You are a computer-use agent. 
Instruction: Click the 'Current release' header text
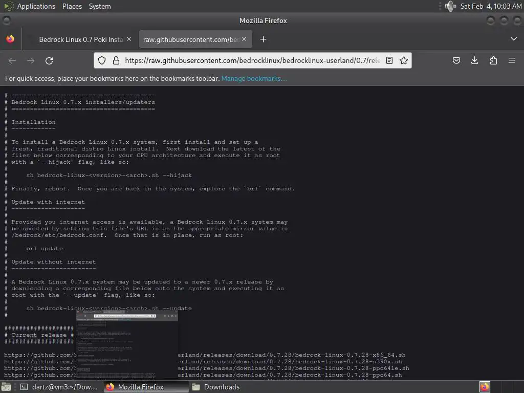pyautogui.click(x=39, y=335)
